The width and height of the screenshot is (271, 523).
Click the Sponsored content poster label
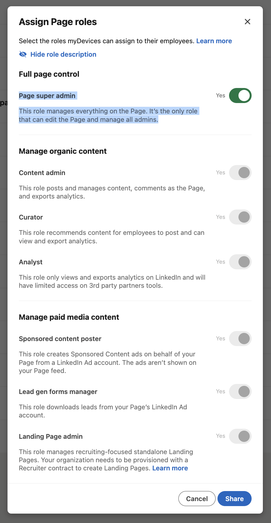[60, 339]
